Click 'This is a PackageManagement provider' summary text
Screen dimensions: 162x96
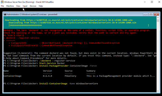click(121, 76)
